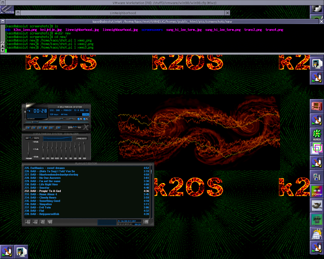Open the networked computers dock icon

[317, 177]
